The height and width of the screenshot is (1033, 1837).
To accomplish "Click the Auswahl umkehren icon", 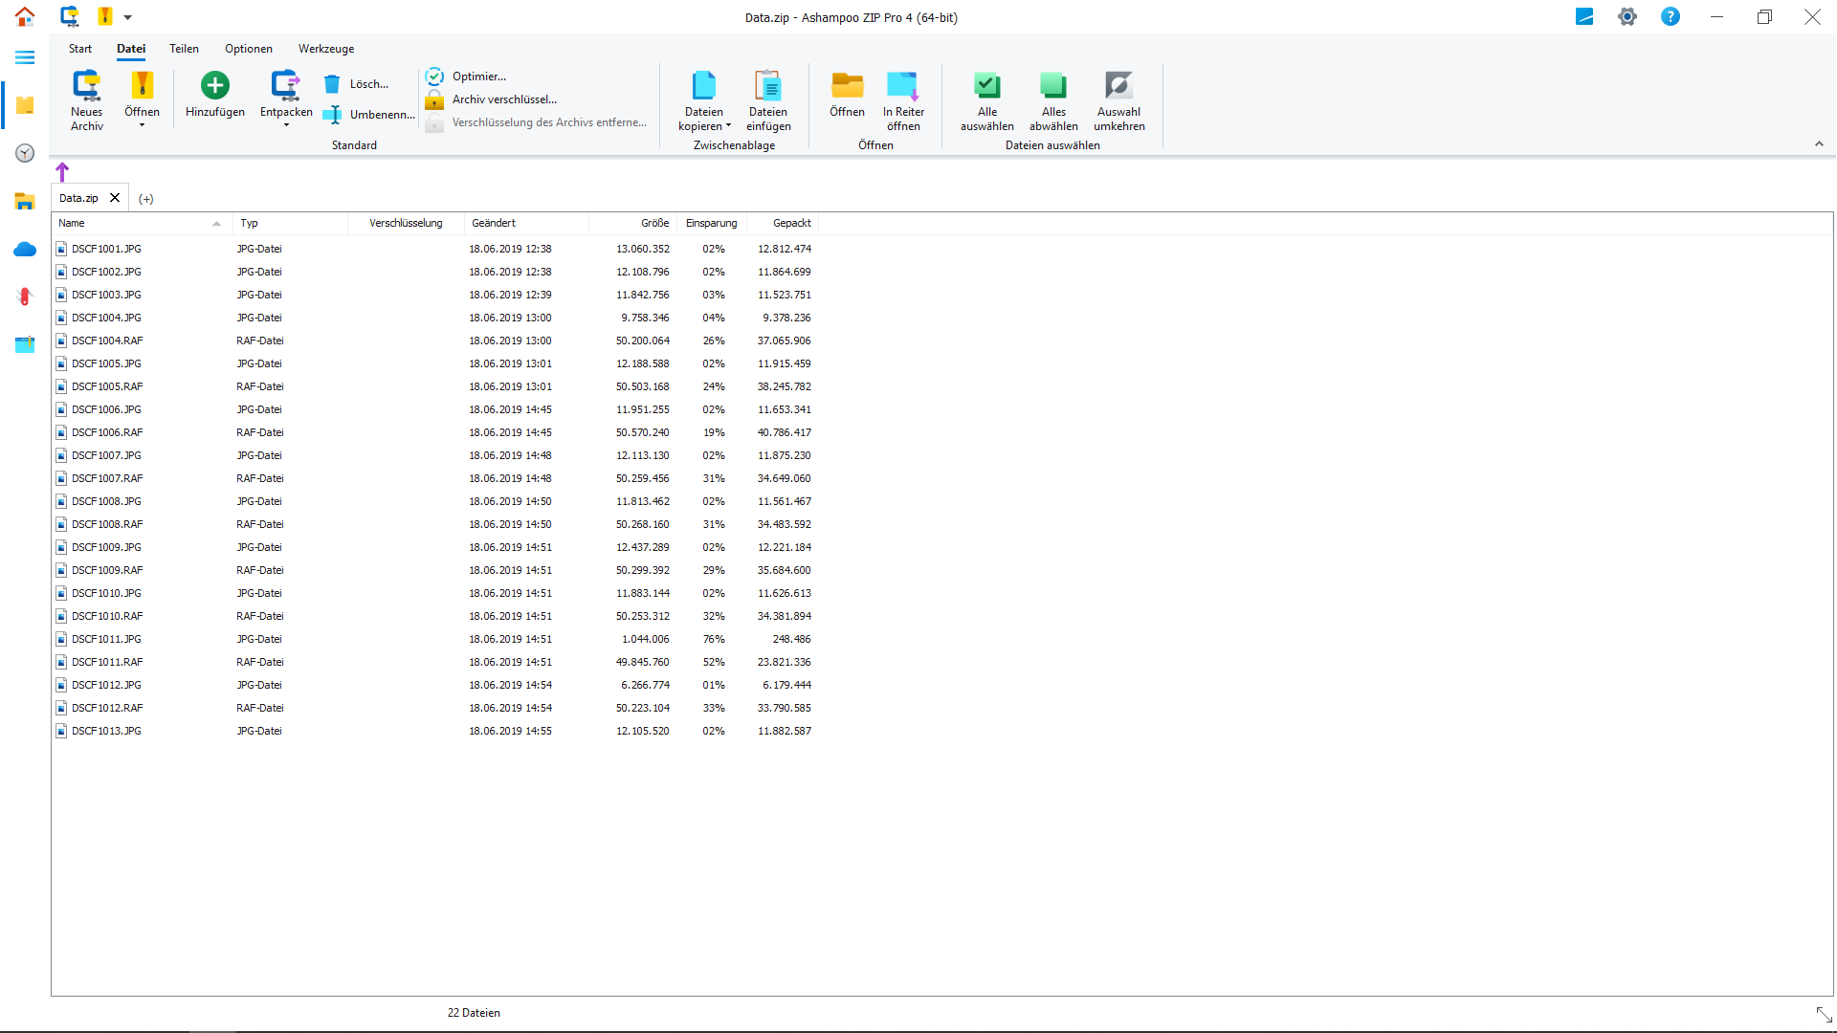I will [x=1118, y=86].
